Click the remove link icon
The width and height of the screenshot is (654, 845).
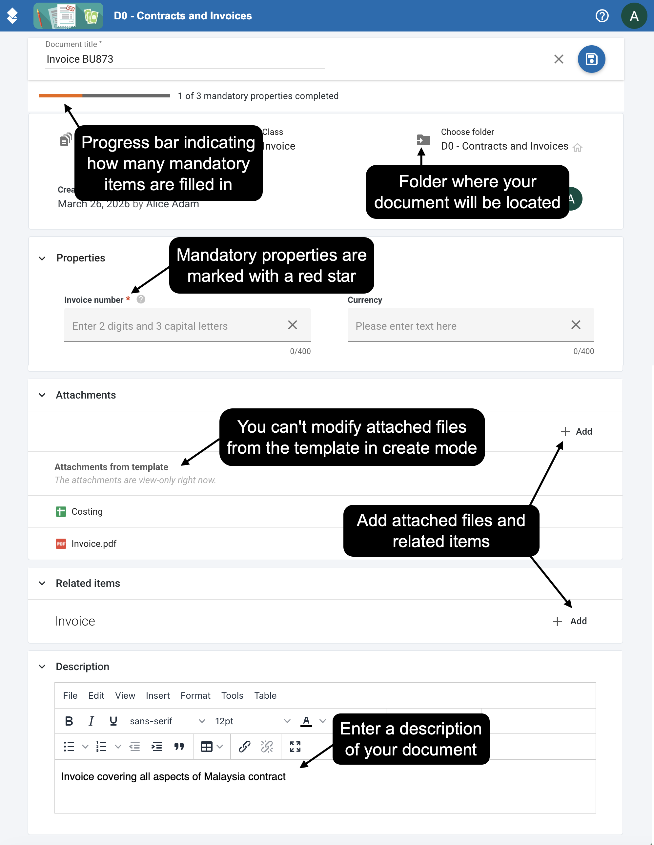pyautogui.click(x=267, y=746)
